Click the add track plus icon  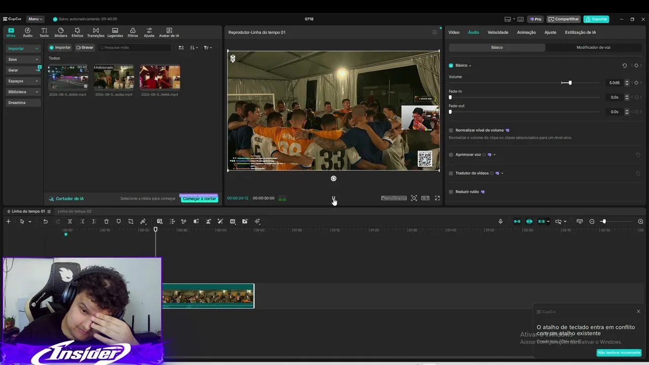click(8, 222)
